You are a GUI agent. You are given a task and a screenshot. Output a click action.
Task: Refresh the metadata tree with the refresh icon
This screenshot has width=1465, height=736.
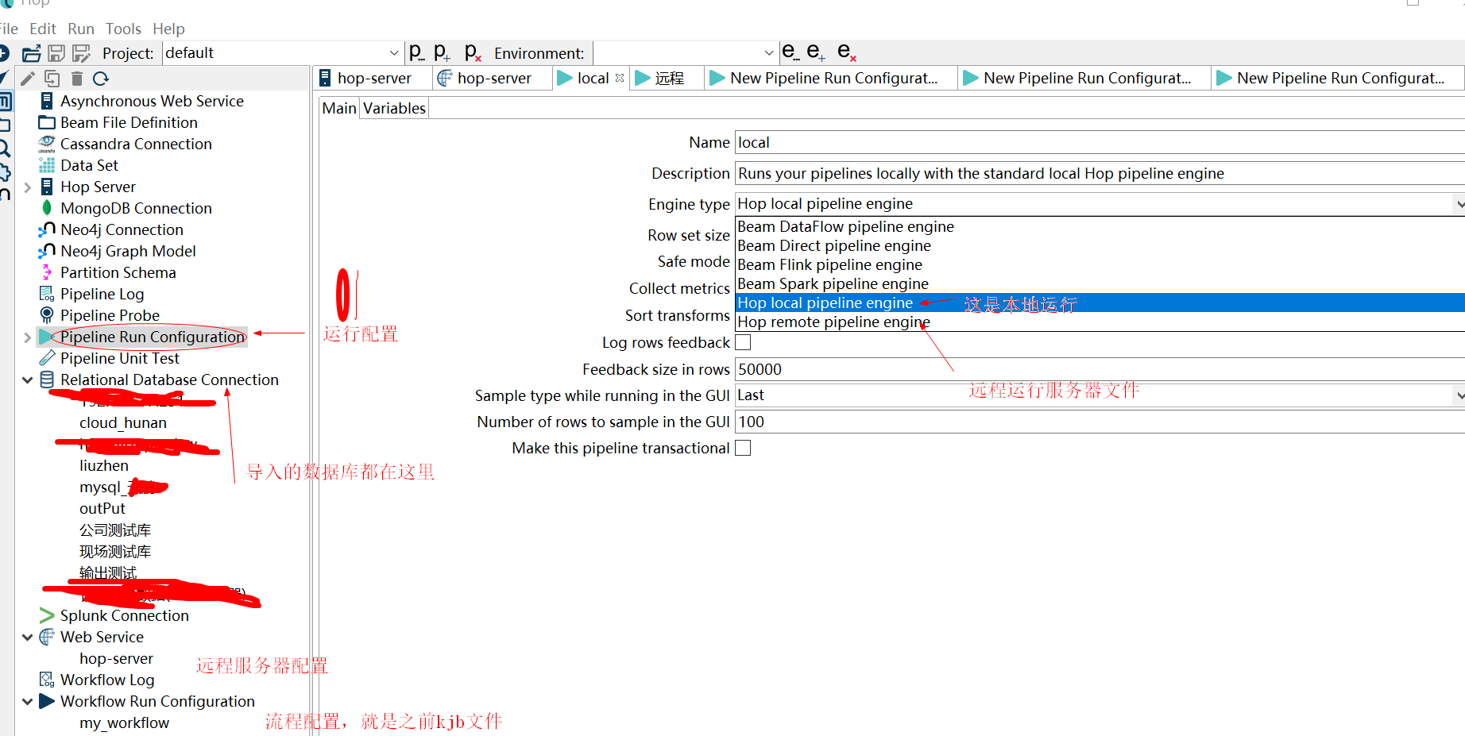[101, 78]
